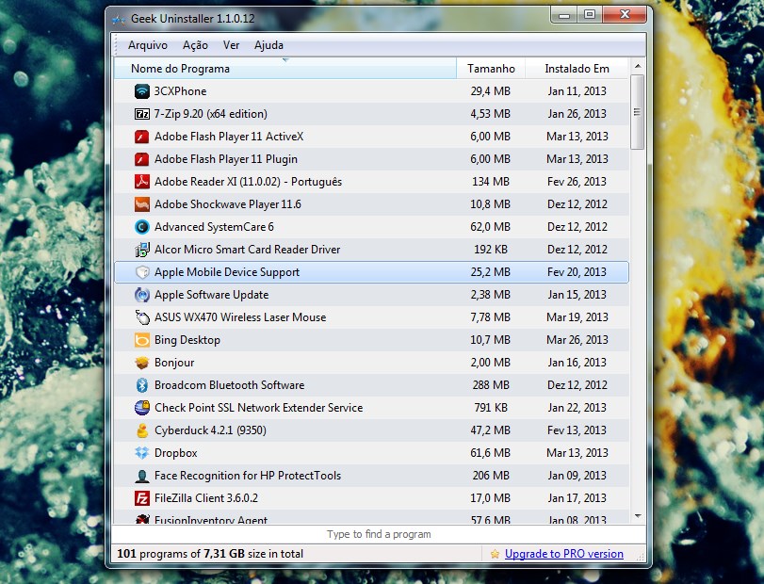Click the 7-Zip 9.20 icon
Screen dimensions: 764x584
(142, 114)
